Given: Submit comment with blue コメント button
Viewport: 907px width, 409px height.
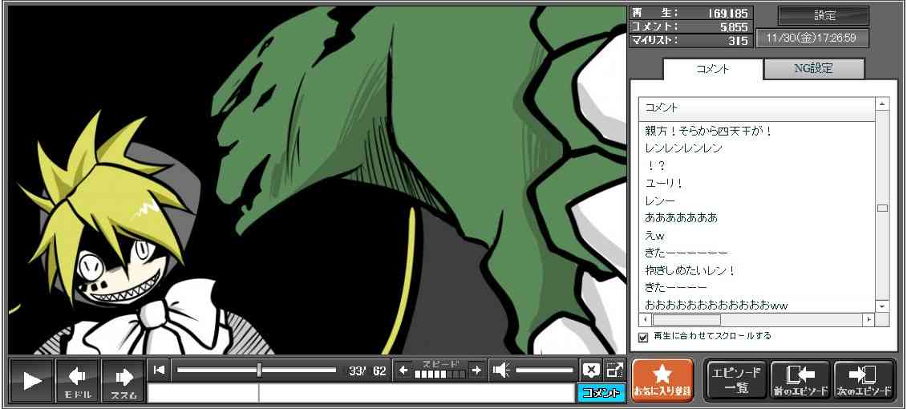Looking at the screenshot, I should click(601, 393).
